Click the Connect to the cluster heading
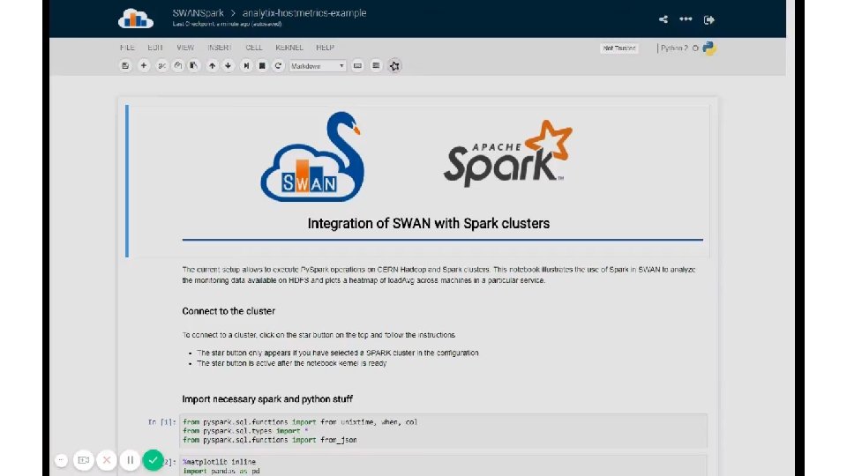The height and width of the screenshot is (476, 847). click(x=229, y=311)
